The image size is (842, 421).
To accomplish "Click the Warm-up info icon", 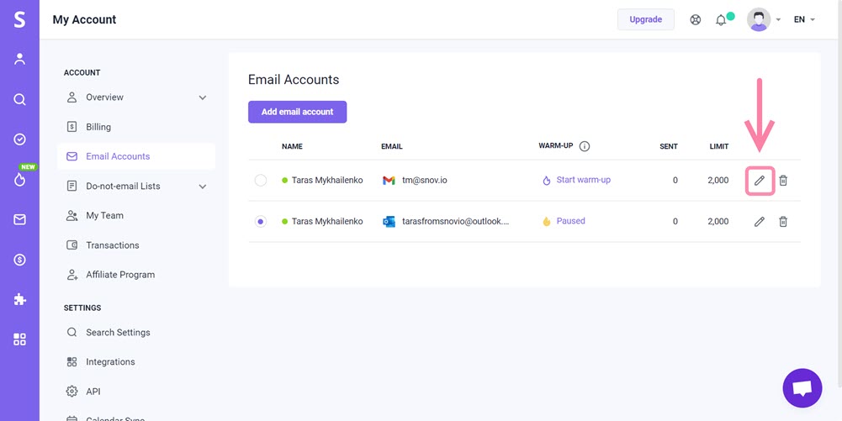I will pos(585,146).
